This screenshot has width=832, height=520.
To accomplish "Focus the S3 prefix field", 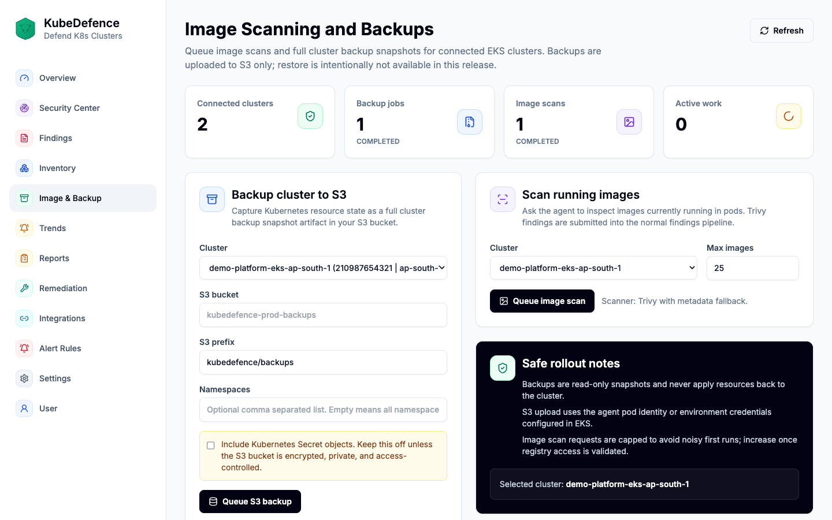I will tap(323, 362).
